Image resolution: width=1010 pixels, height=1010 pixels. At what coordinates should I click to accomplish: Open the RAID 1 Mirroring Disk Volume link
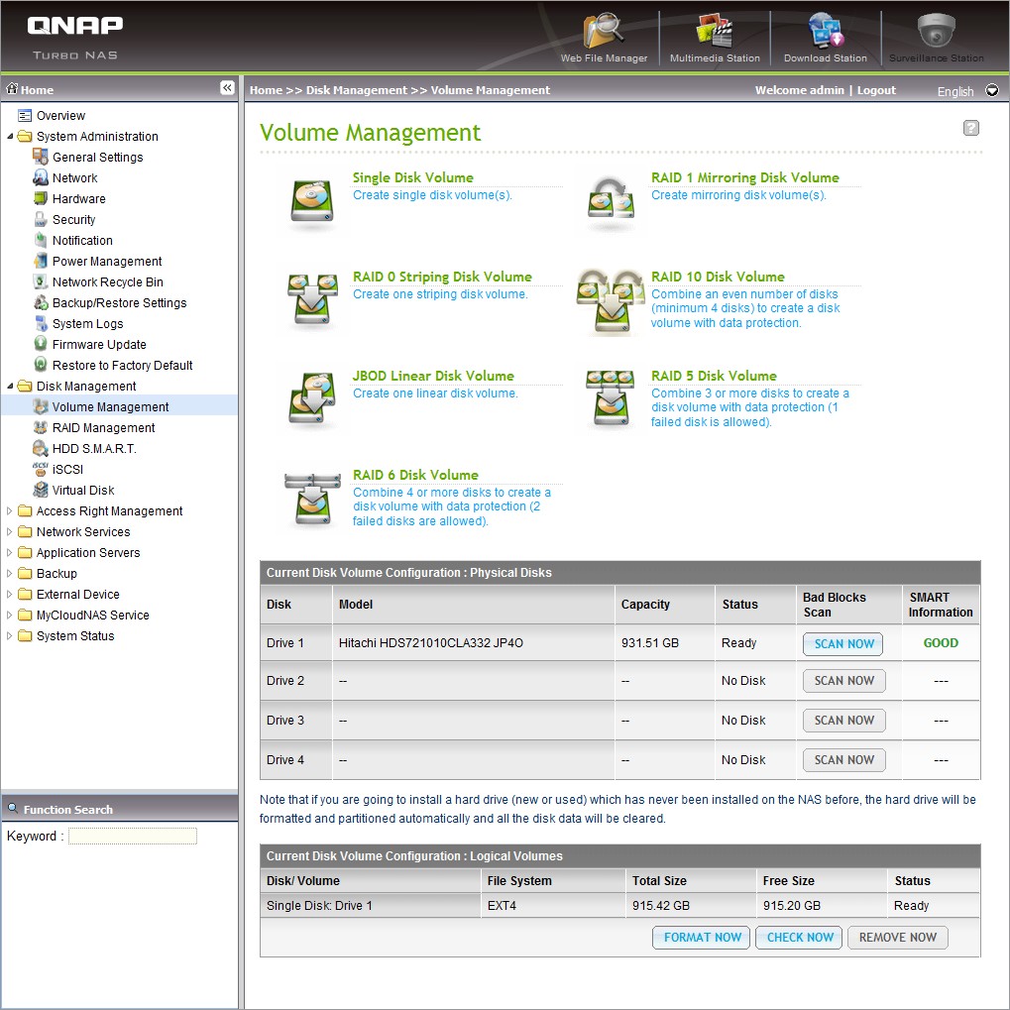(744, 177)
